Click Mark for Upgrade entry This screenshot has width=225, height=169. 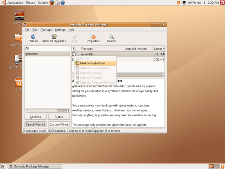click(95, 73)
